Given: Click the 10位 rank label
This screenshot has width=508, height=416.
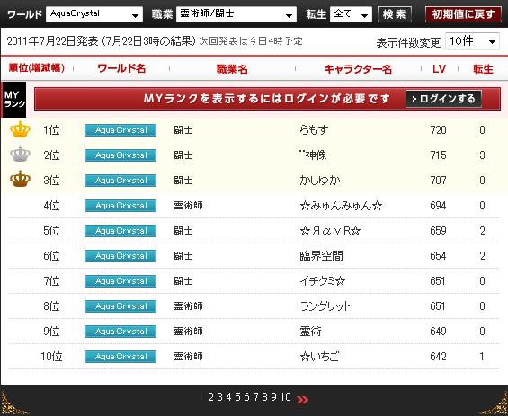Looking at the screenshot, I should [51, 357].
